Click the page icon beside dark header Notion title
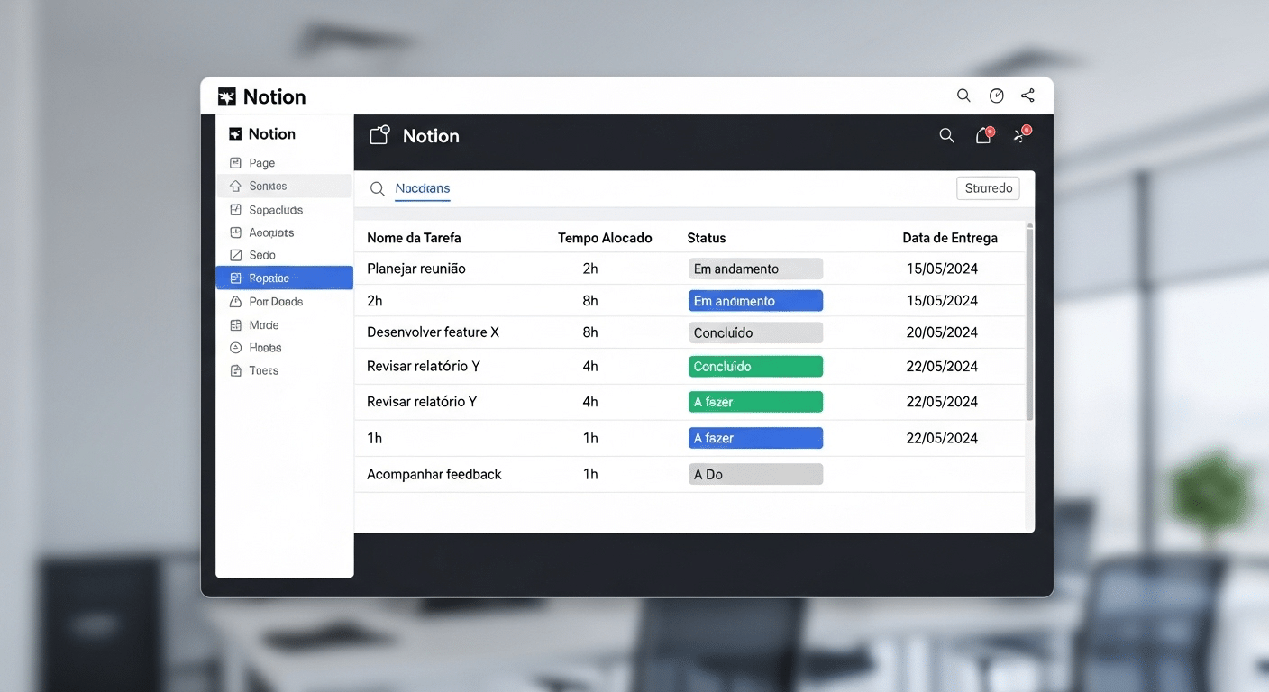 click(x=379, y=135)
